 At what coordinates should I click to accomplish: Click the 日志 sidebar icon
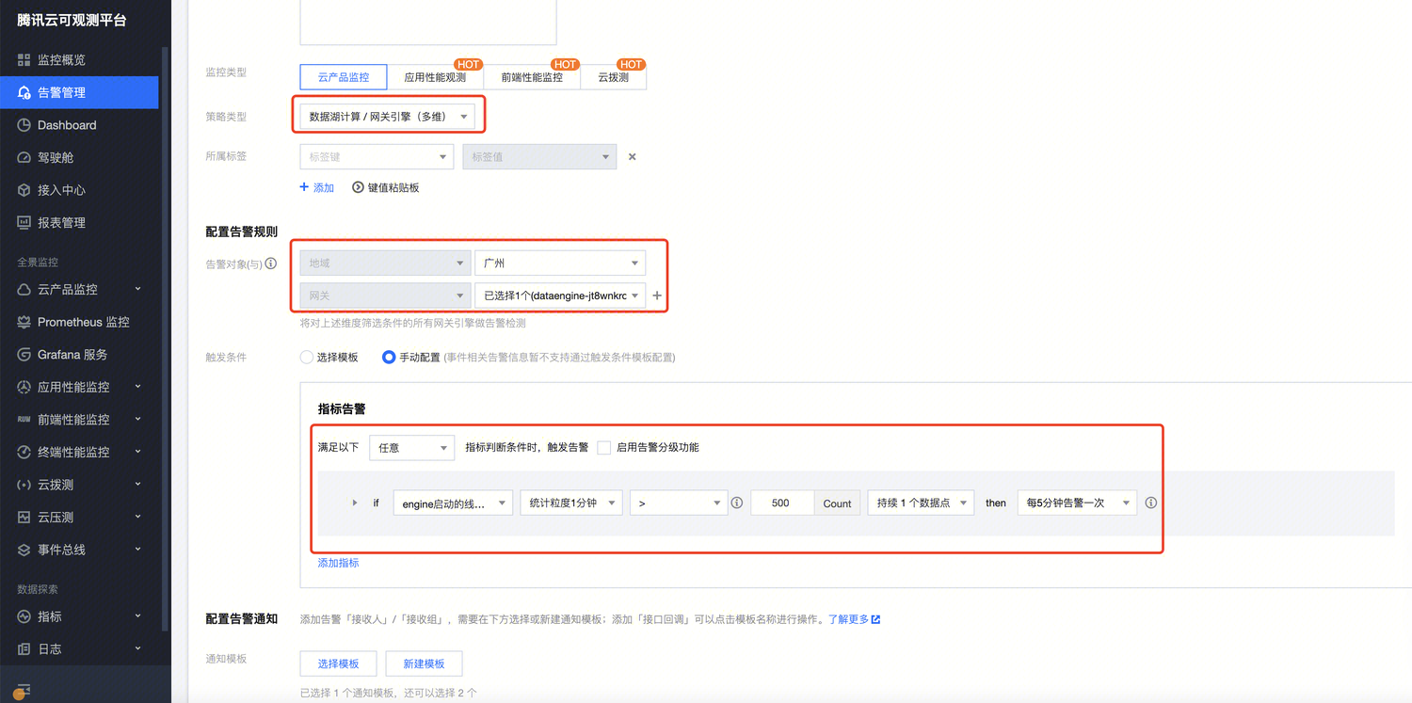tap(24, 649)
